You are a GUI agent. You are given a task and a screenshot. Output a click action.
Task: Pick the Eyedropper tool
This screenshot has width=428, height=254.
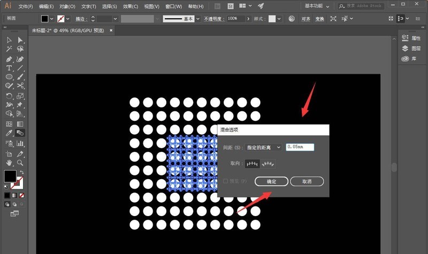tap(9, 133)
